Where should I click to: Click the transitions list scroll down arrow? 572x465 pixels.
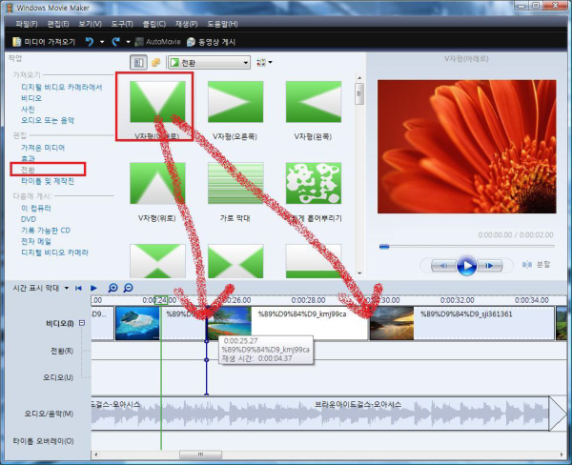click(x=359, y=273)
